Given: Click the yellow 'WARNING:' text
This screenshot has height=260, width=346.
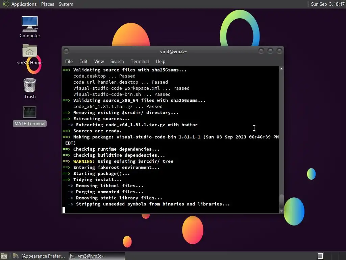Looking at the screenshot, I should click(x=84, y=161).
